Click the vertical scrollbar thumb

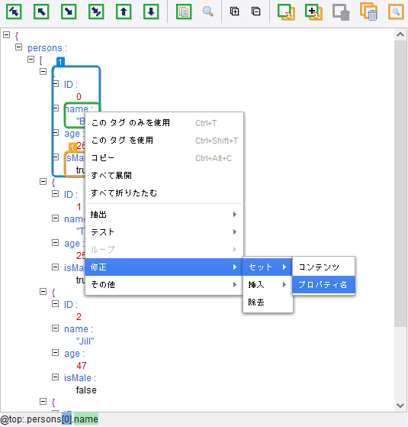[400, 184]
